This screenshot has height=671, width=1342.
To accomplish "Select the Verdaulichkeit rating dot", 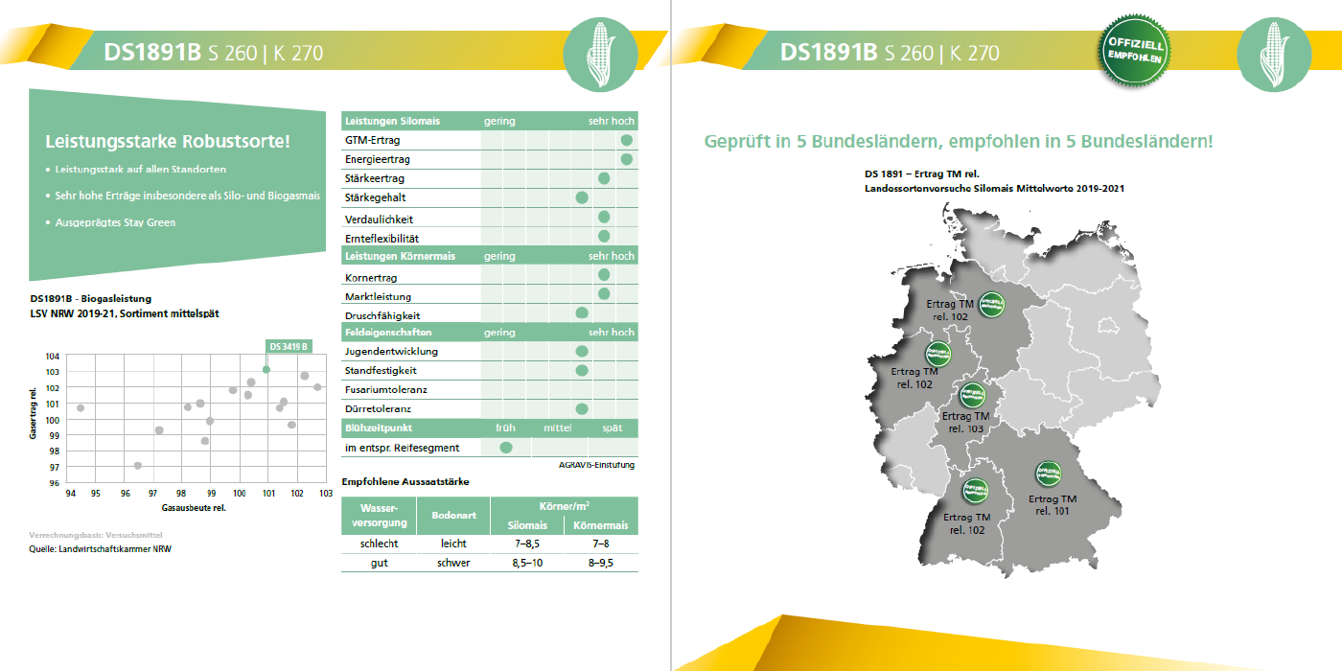I will point(604,218).
